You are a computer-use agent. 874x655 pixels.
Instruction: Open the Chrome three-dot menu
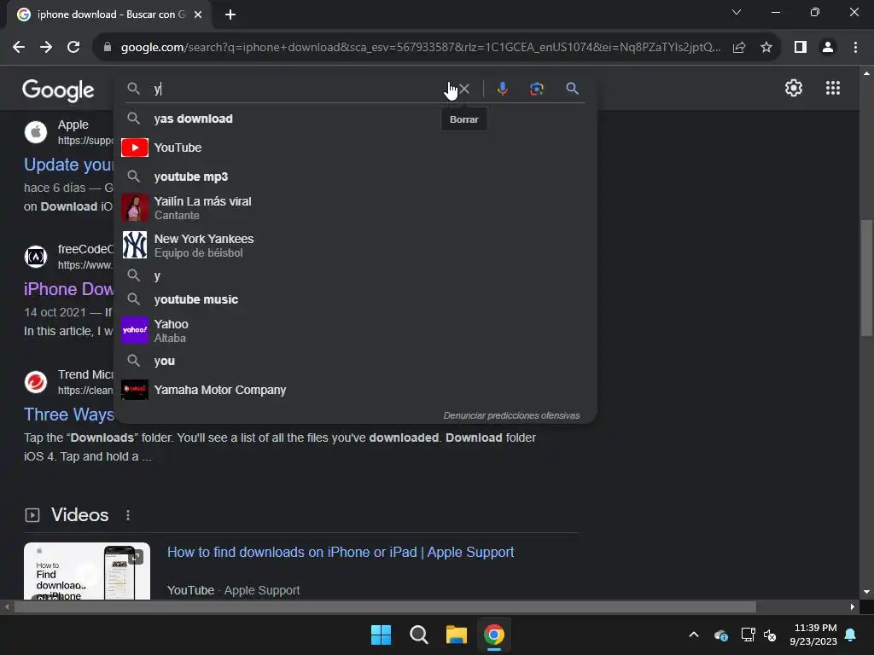pyautogui.click(x=855, y=48)
